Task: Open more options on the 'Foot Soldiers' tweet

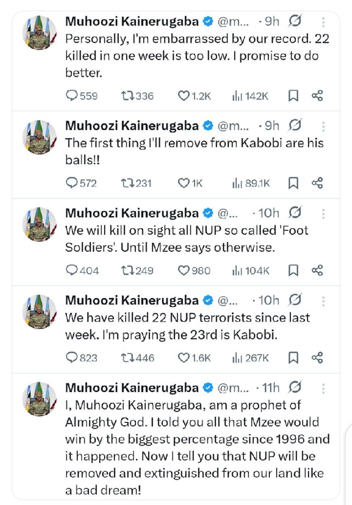Action: pos(323,213)
